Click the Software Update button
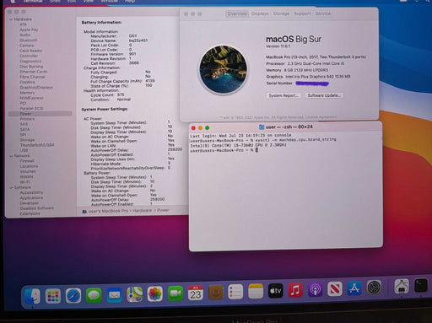This screenshot has width=432, height=323. pyautogui.click(x=324, y=95)
